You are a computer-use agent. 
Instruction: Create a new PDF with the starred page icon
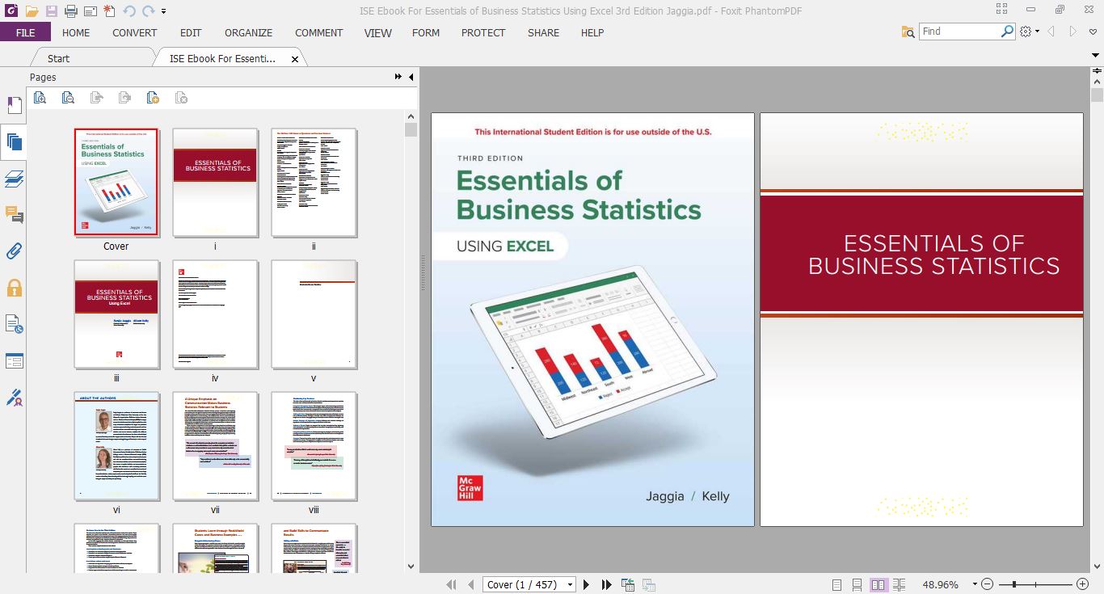[x=110, y=11]
